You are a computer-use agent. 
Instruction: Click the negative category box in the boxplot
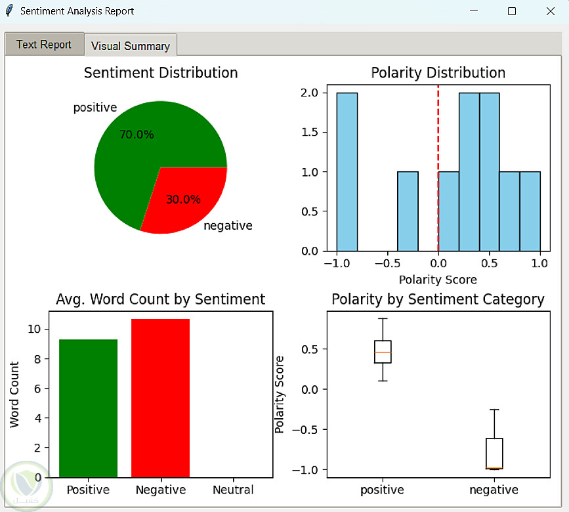tap(494, 454)
